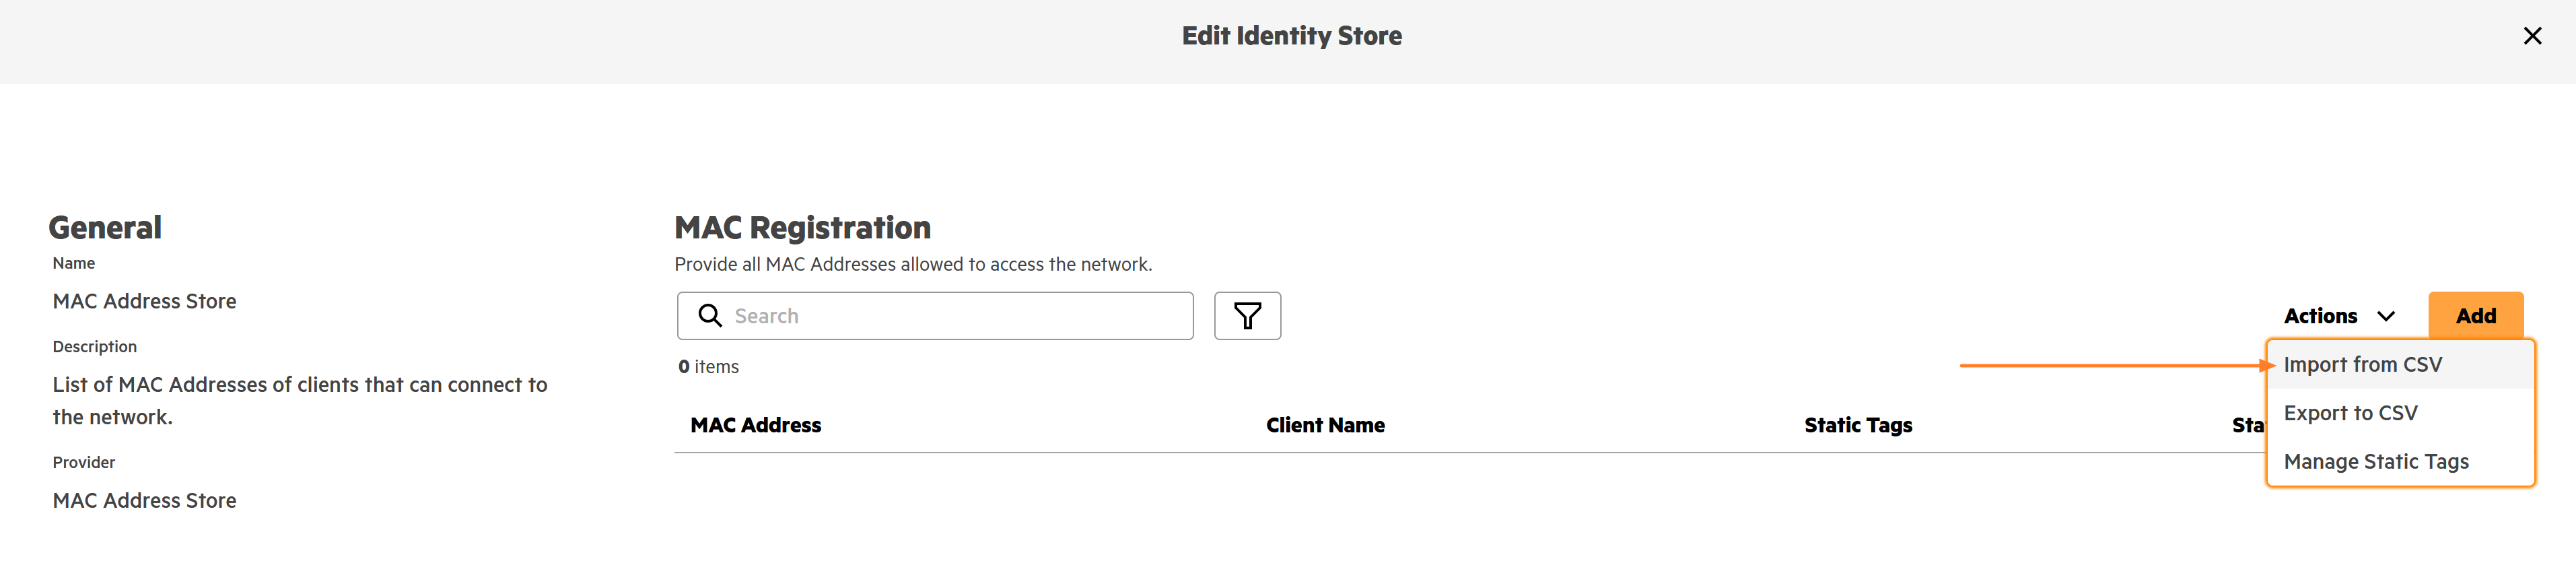
Task: Focus the MAC address Search field
Action: click(935, 316)
